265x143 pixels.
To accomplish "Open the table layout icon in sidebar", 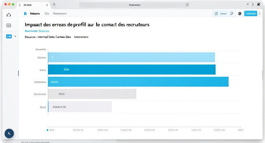I will tap(9, 26).
